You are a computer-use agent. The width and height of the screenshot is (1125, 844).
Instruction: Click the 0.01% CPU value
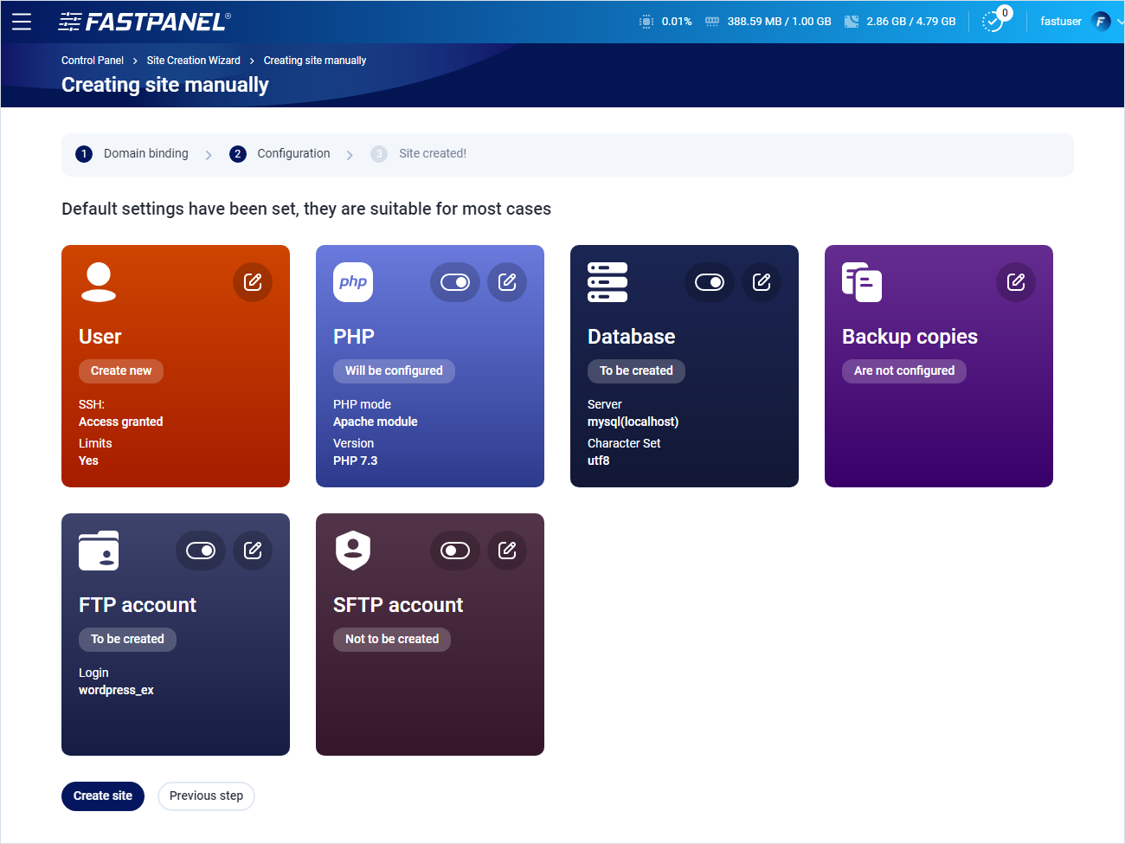[x=677, y=22]
